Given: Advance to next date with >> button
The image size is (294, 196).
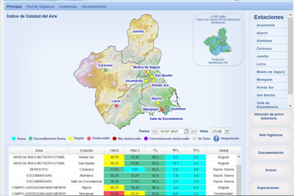Looking at the screenshot, I should point(193,131).
